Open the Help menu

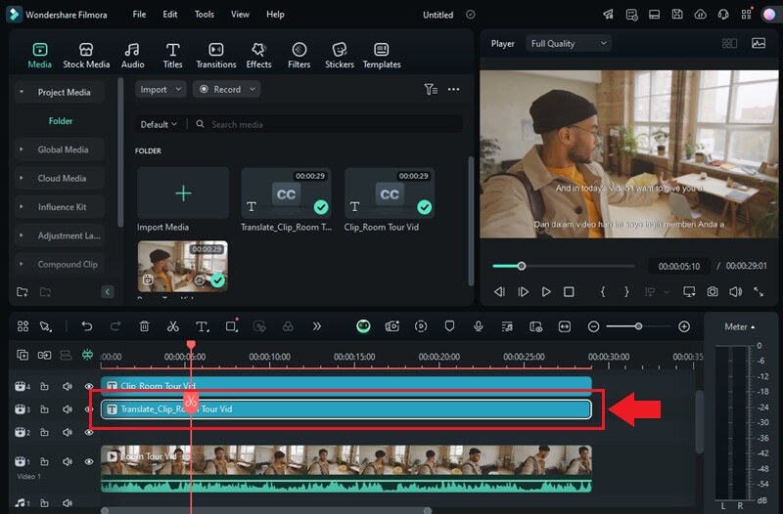click(x=275, y=15)
